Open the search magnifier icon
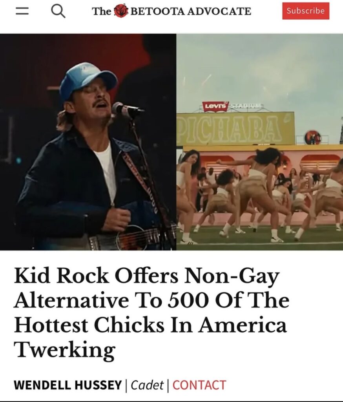The width and height of the screenshot is (343, 402). 58,11
